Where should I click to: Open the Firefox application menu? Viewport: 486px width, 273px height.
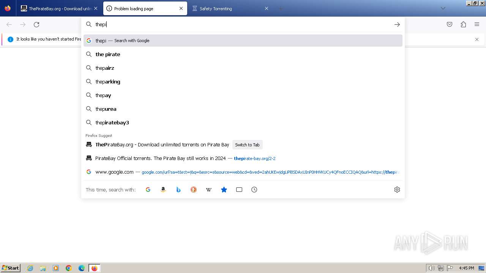click(477, 25)
